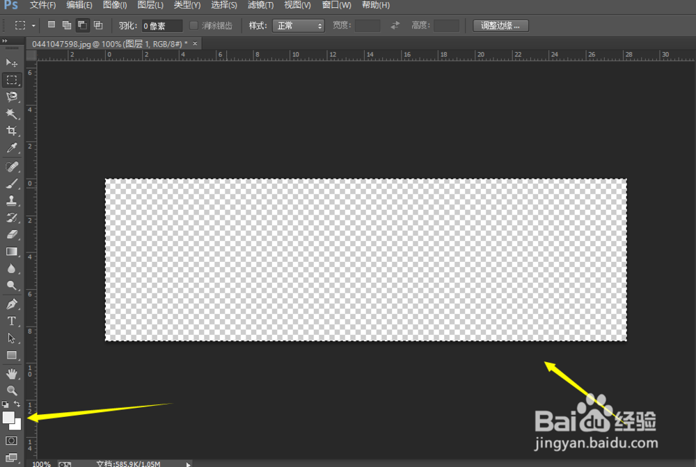Select the Crop tool

coord(12,131)
